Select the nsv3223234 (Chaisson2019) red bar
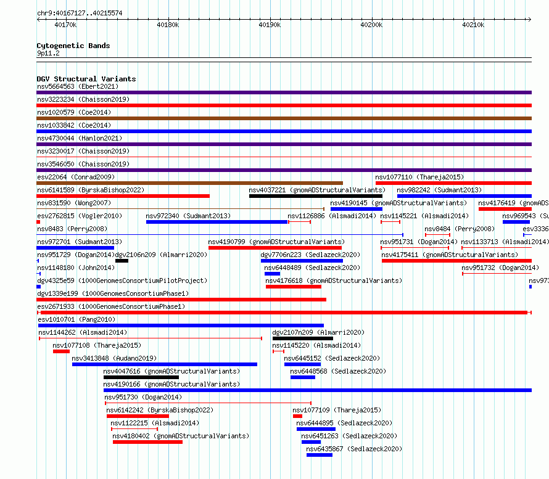Viewport: 549px width, 479px height. click(x=284, y=105)
